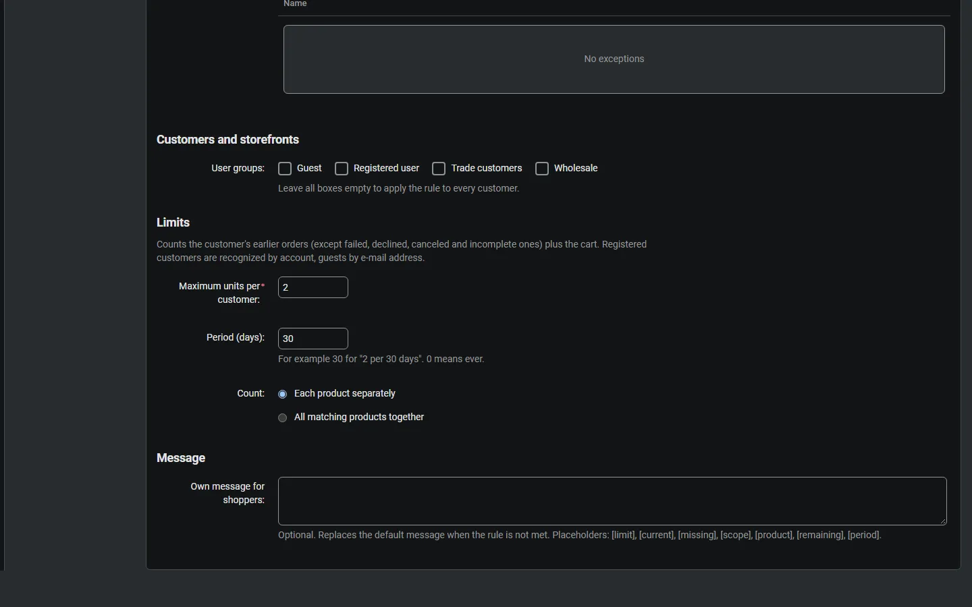The image size is (972, 607).
Task: Check the Trade customers user group
Action: pyautogui.click(x=439, y=169)
